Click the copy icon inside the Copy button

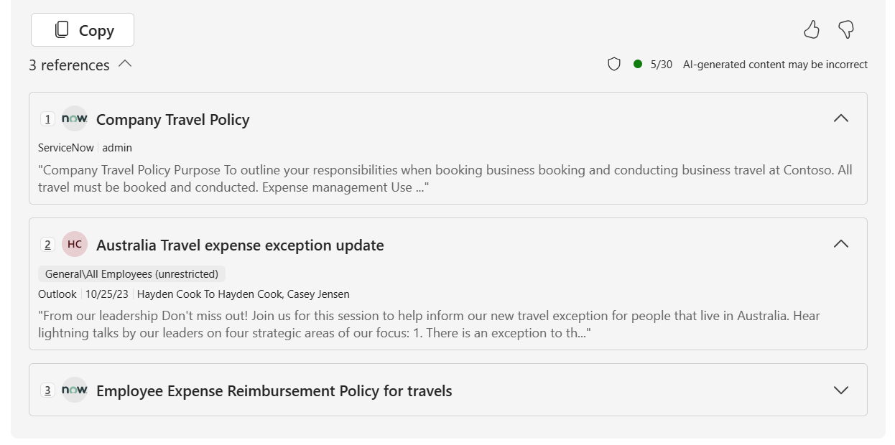(x=61, y=29)
